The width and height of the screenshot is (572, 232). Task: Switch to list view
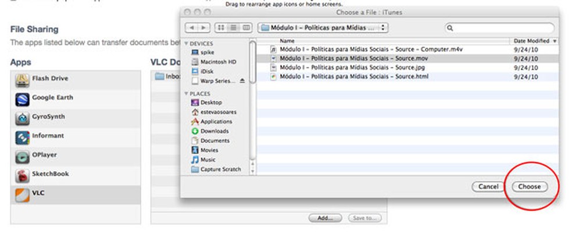(234, 27)
